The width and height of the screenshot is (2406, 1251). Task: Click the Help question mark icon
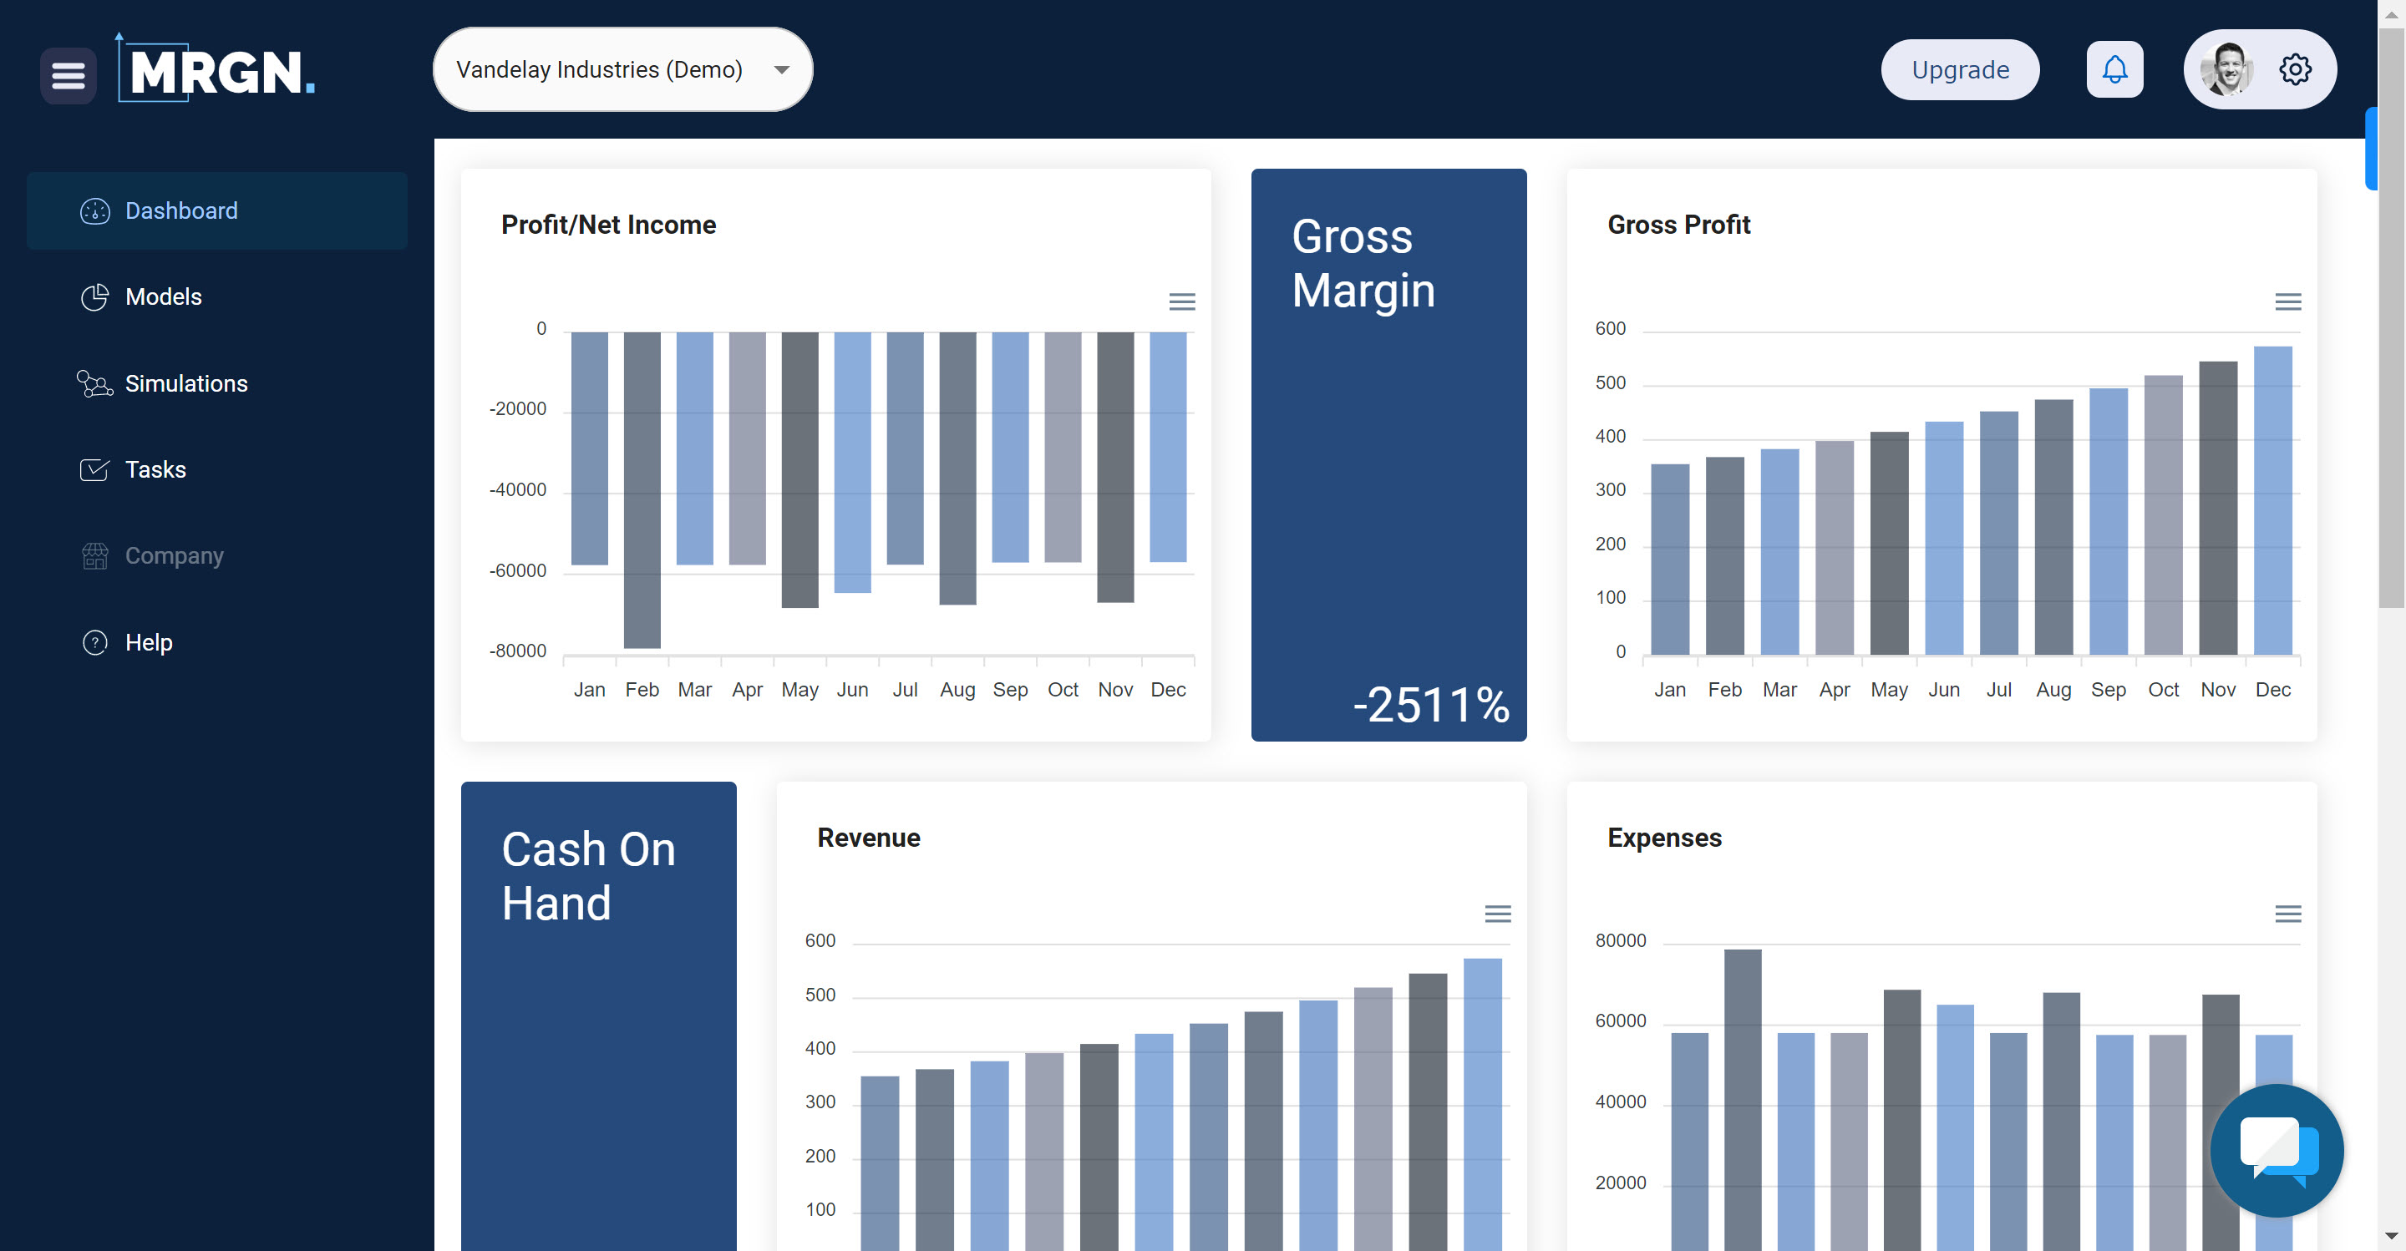pos(94,642)
